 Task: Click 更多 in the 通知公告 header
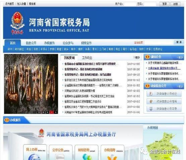click(x=180, y=57)
